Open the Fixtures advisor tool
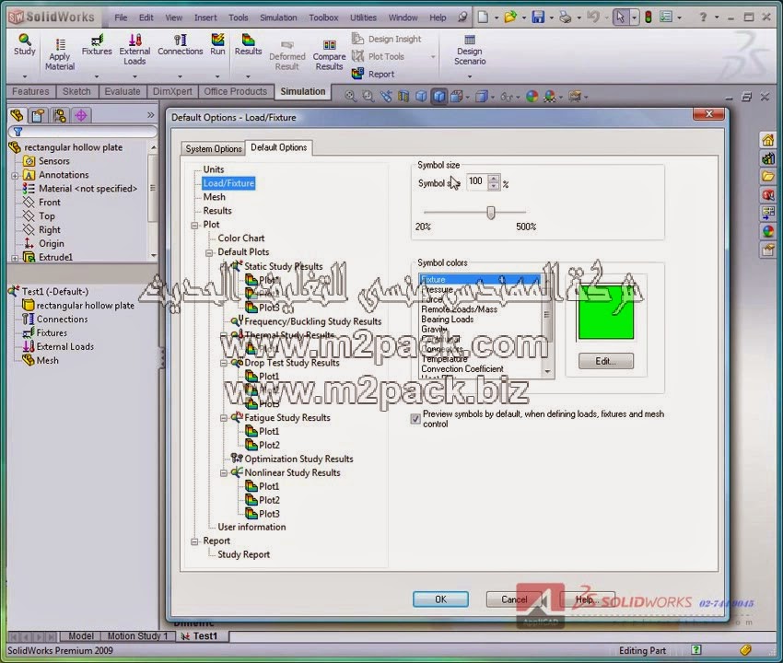Image resolution: width=783 pixels, height=663 pixels. point(97,44)
